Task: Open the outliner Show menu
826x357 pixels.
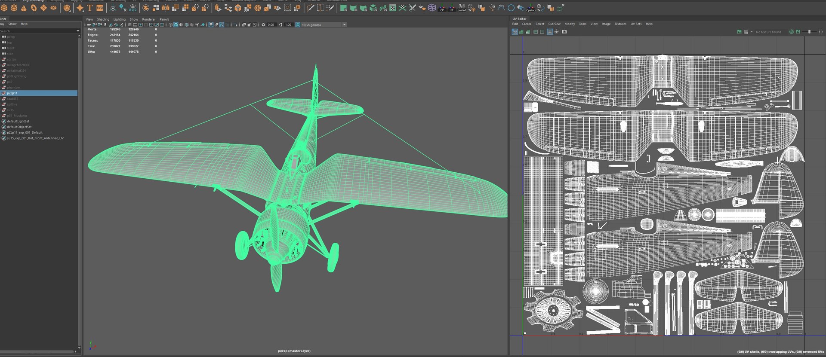Action: (12, 24)
